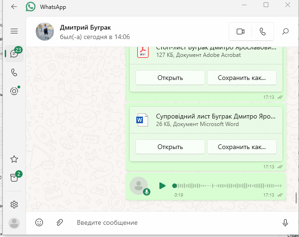Click the voice message waveform seek bar
Viewport: 299px width, 237px height.
pos(227,186)
